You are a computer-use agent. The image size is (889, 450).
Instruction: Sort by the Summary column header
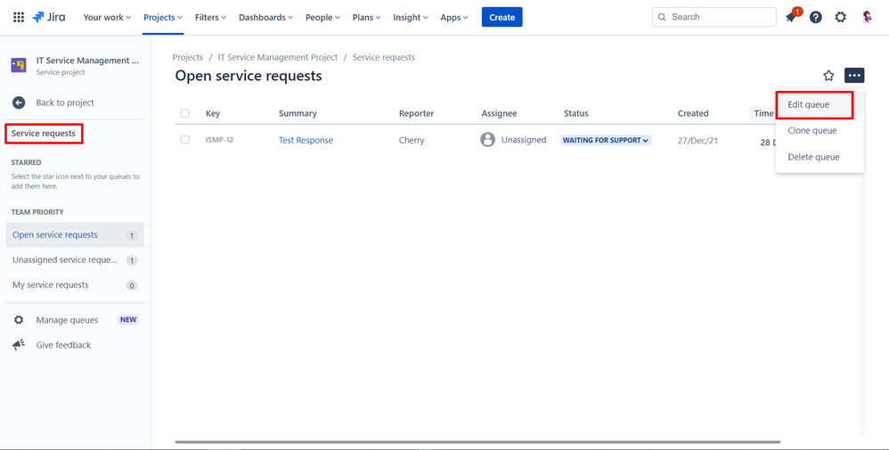pyautogui.click(x=298, y=113)
